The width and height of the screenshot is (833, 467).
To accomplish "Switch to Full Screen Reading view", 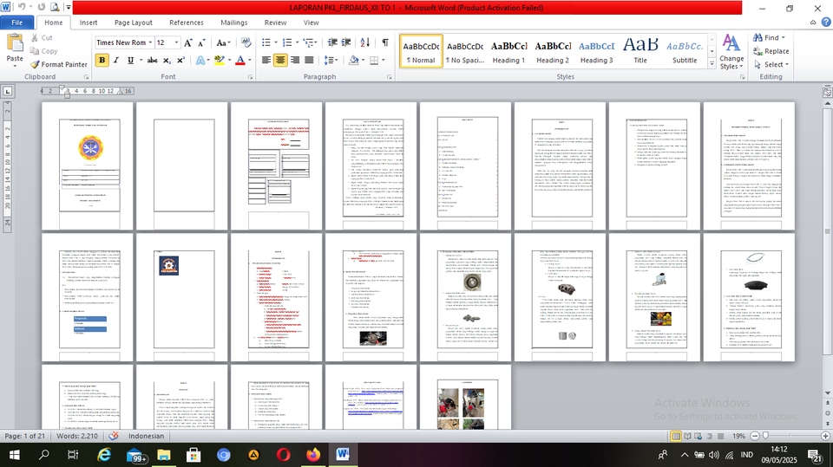I will point(687,436).
